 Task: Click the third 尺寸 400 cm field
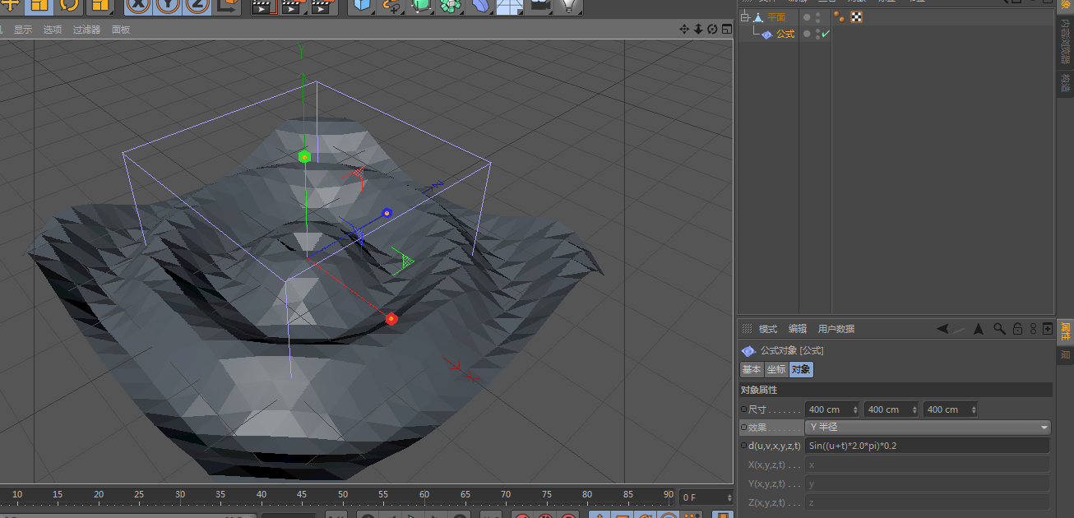(951, 409)
